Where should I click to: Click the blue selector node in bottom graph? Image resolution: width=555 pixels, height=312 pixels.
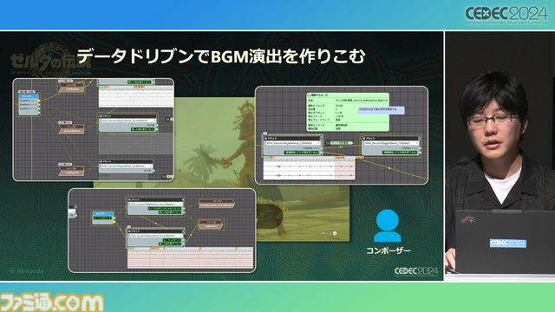pos(103,218)
